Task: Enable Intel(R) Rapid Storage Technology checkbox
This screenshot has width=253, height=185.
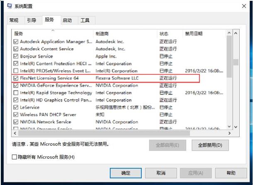Action: [16, 92]
